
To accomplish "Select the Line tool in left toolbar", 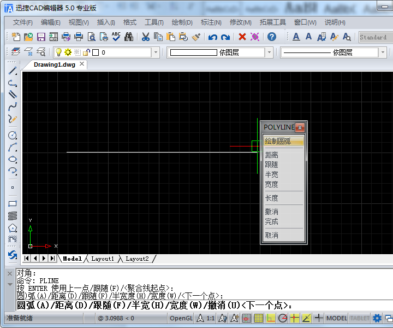I will click(13, 71).
